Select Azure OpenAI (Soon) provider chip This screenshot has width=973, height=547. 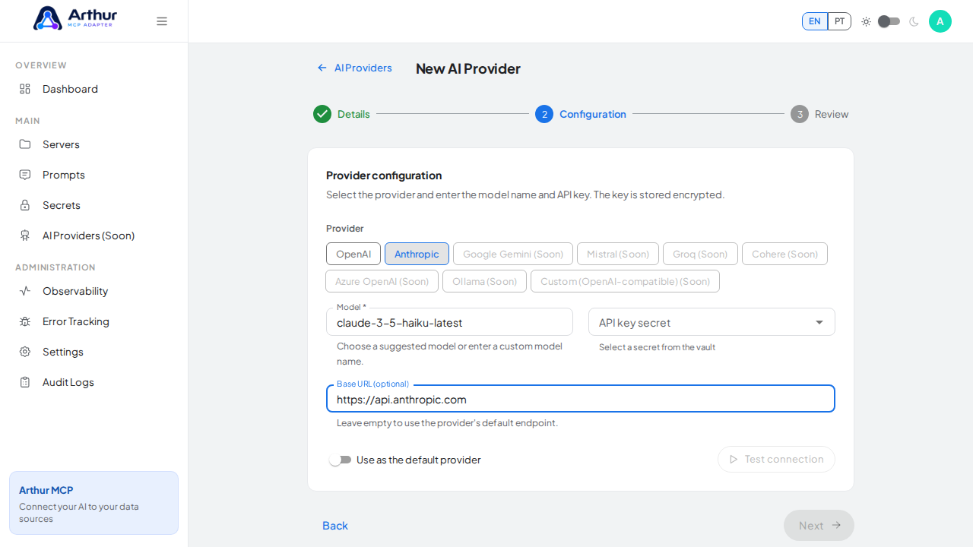(x=382, y=281)
